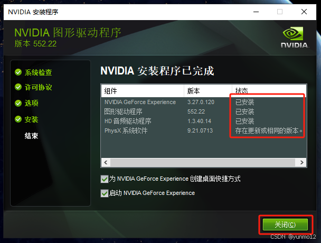Click the 版本 552.22 subtitle in the header

(x=35, y=44)
